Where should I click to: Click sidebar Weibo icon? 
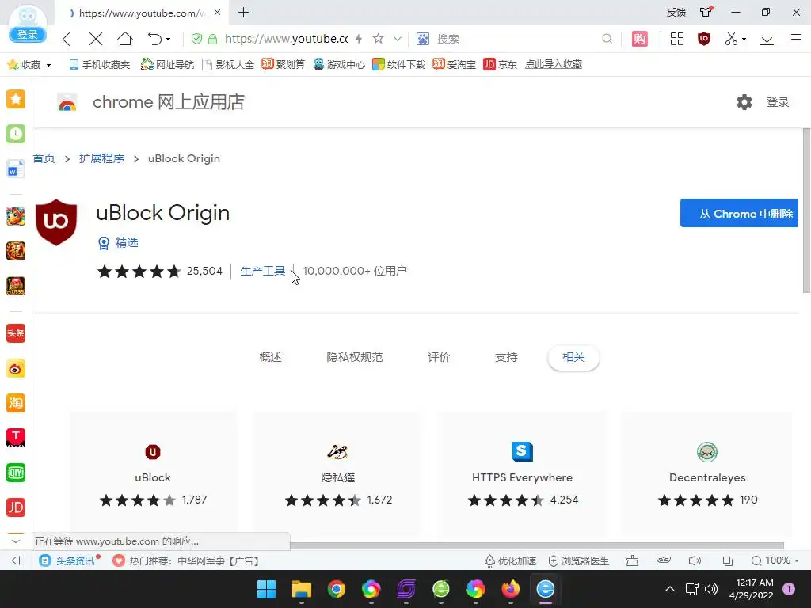click(16, 369)
